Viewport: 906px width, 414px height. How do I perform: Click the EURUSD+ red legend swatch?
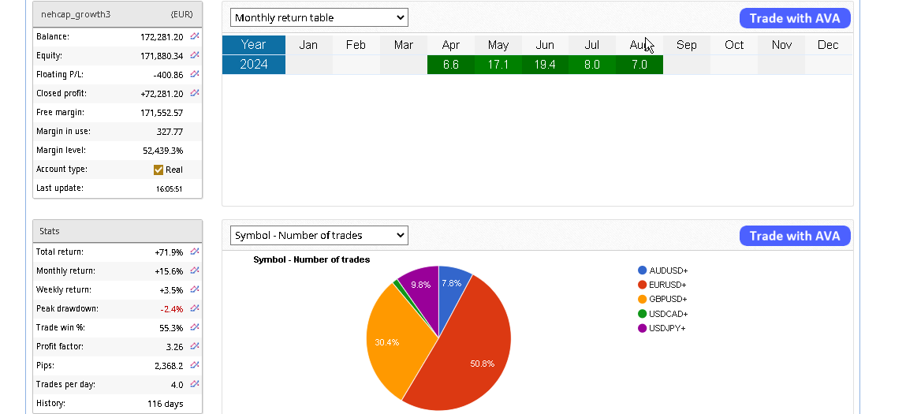click(x=643, y=285)
